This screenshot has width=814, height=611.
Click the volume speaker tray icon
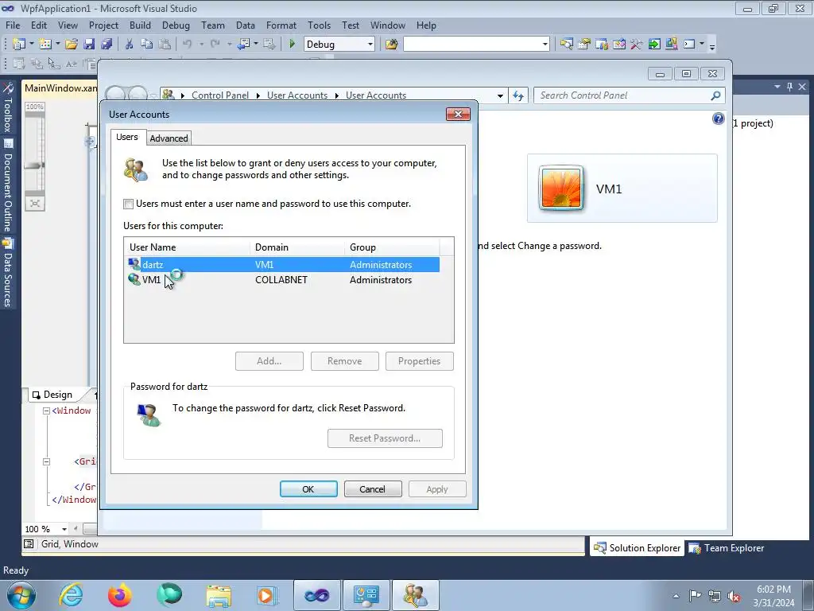click(734, 596)
